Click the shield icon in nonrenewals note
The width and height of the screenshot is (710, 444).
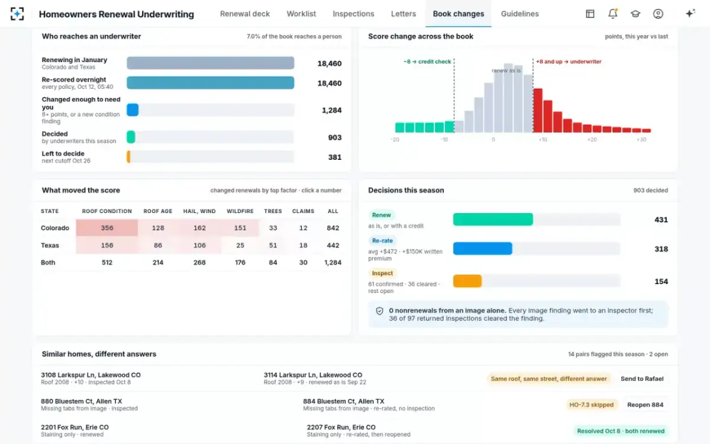[x=380, y=311]
